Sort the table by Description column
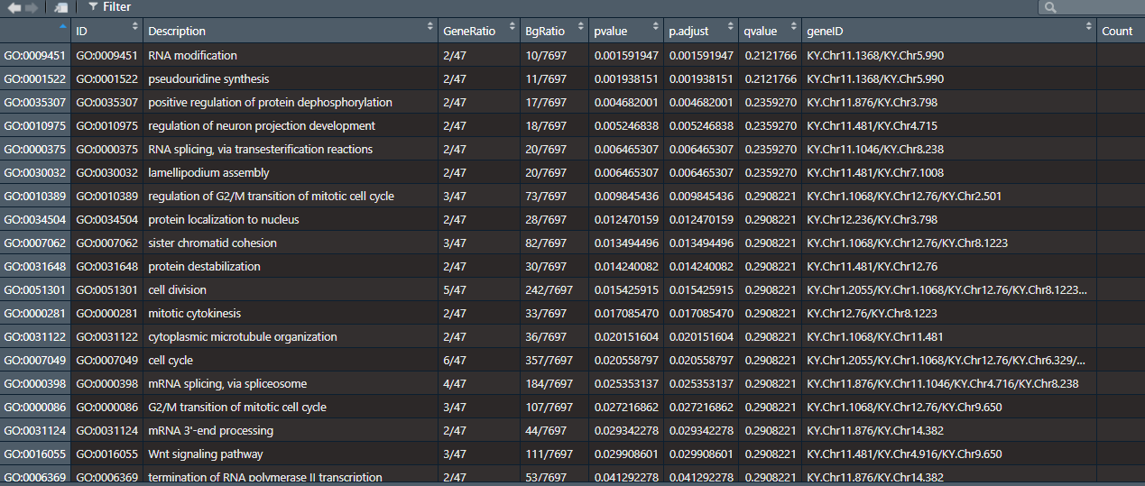Viewport: 1145px width, 486px height. (x=290, y=31)
